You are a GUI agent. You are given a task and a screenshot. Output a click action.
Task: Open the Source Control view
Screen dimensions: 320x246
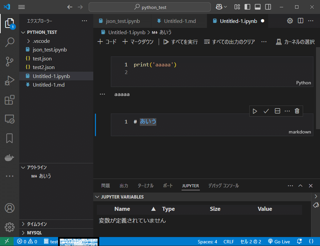[10, 62]
